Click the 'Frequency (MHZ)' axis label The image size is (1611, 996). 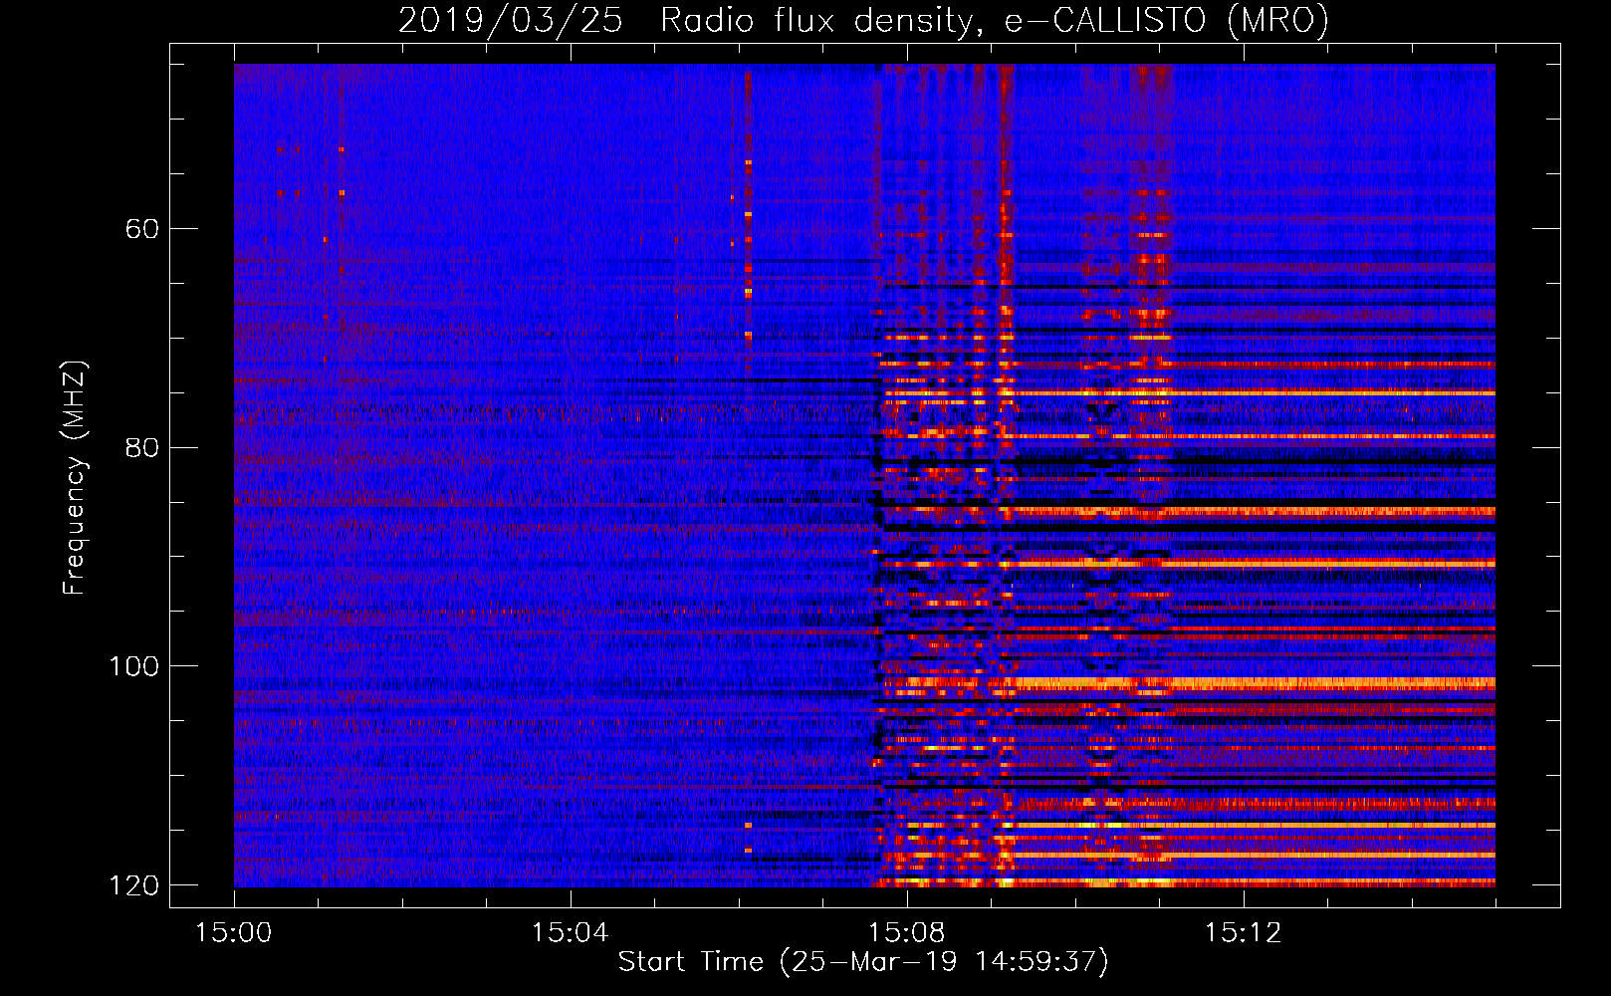(x=75, y=477)
